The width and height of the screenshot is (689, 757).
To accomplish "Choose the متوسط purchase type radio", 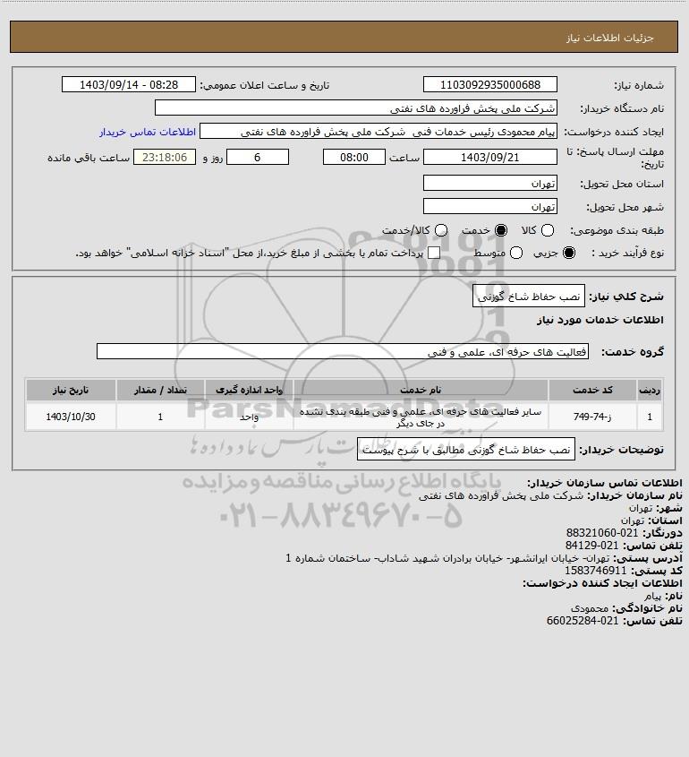I will point(516,253).
